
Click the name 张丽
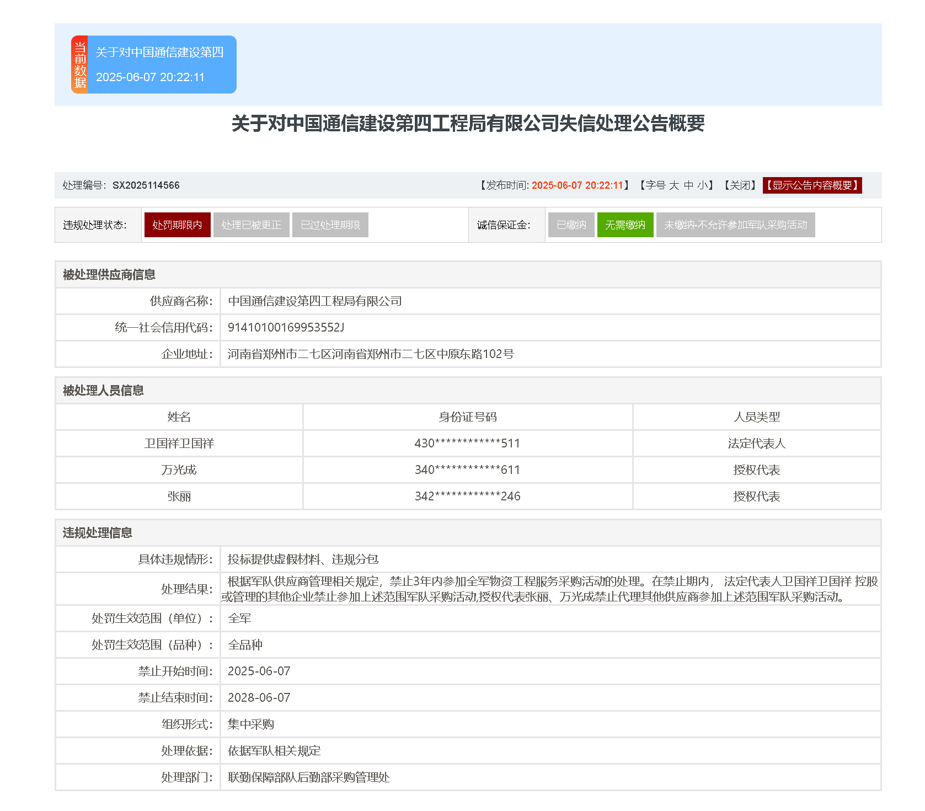pyautogui.click(x=179, y=497)
